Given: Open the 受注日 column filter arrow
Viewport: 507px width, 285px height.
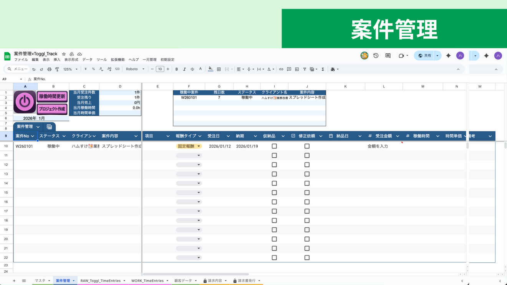Looking at the screenshot, I should tap(228, 136).
